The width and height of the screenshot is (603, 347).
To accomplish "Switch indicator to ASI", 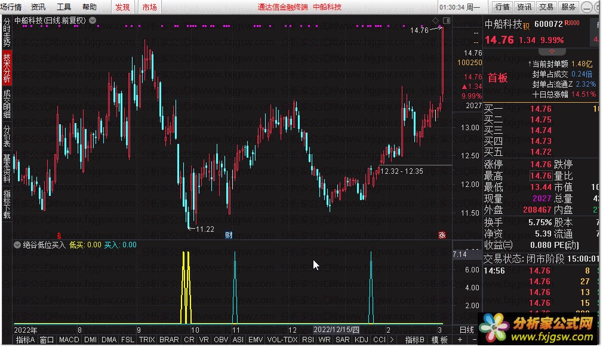I will pyautogui.click(x=238, y=340).
